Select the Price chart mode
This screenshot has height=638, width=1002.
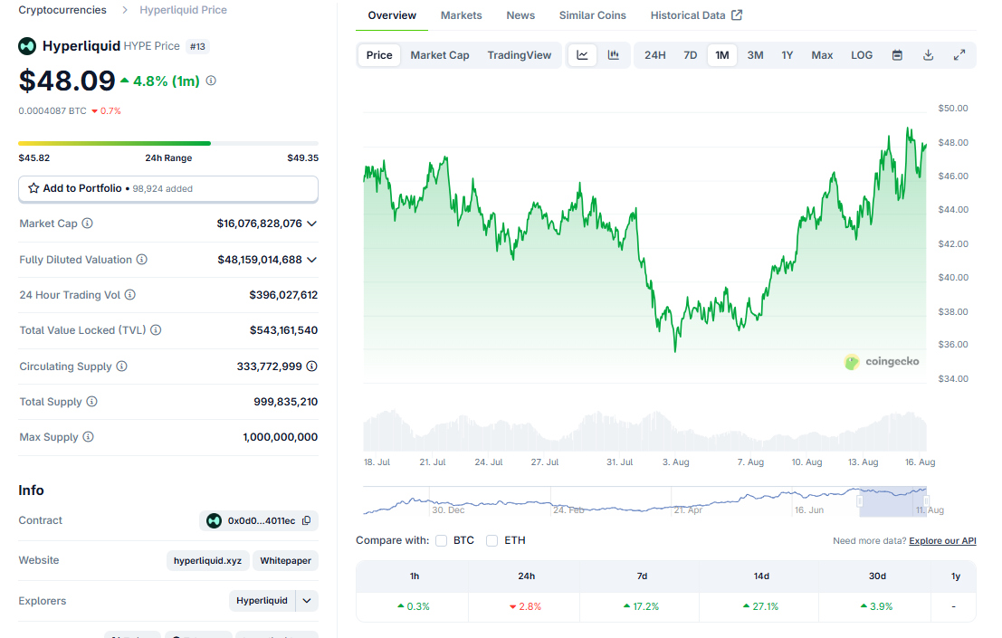click(x=379, y=55)
